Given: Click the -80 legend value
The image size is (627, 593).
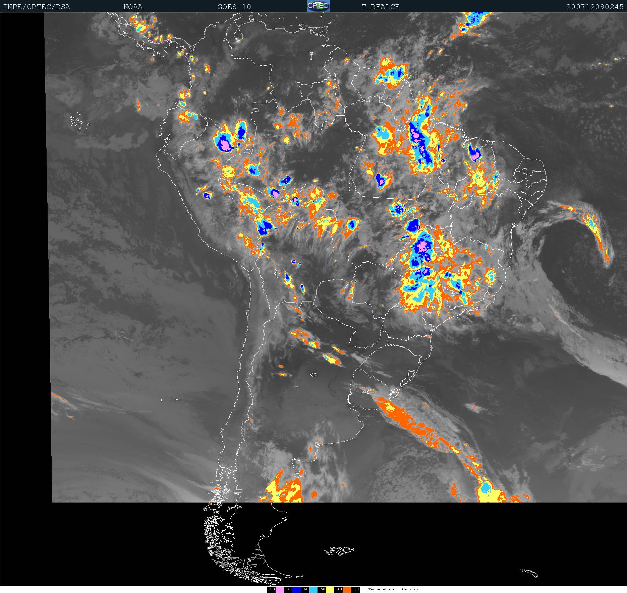Looking at the screenshot, I should (272, 589).
